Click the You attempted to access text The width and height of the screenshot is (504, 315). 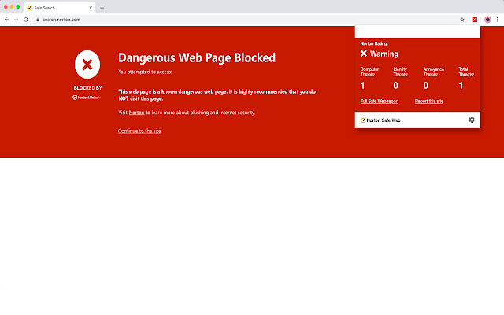pos(145,72)
